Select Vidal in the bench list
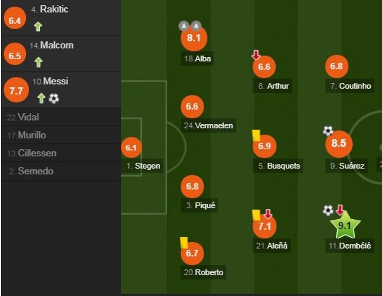This screenshot has height=296, width=382. (28, 117)
